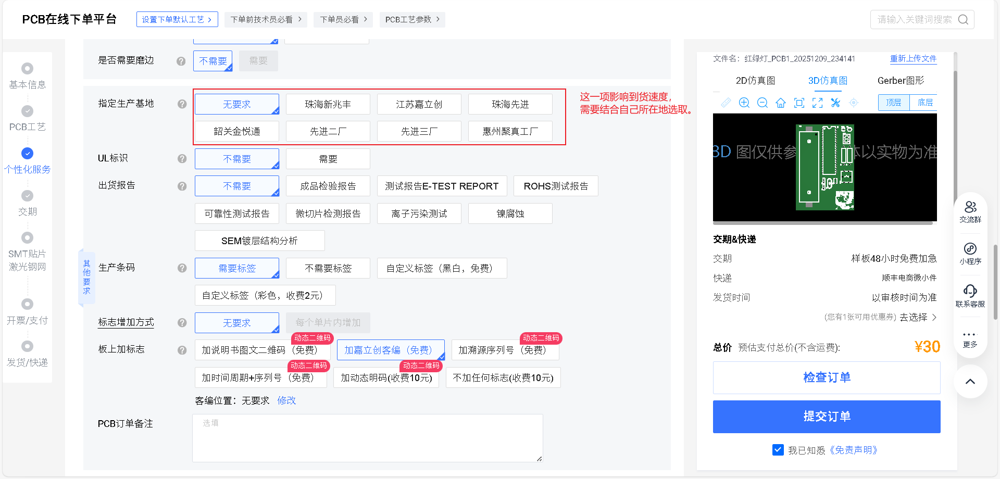This screenshot has width=1000, height=479.
Task: Check the 我已知悉《免责声明》 checkbox
Action: tap(778, 449)
